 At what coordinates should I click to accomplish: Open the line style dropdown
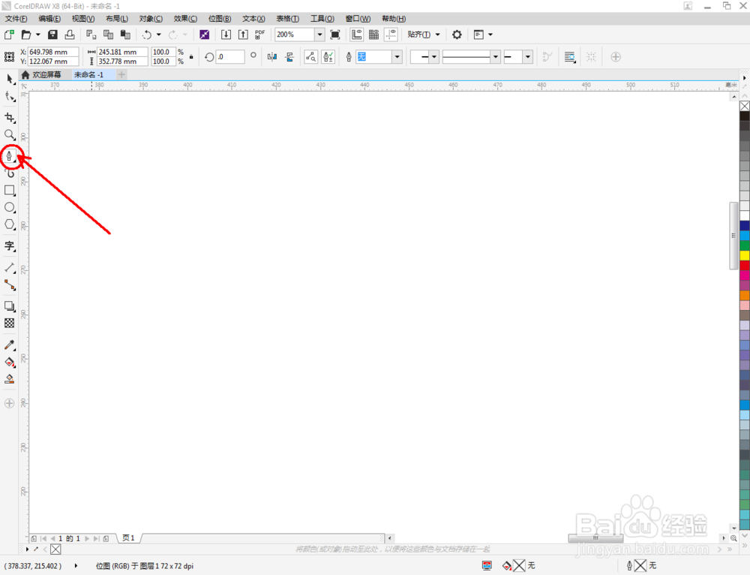[496, 57]
